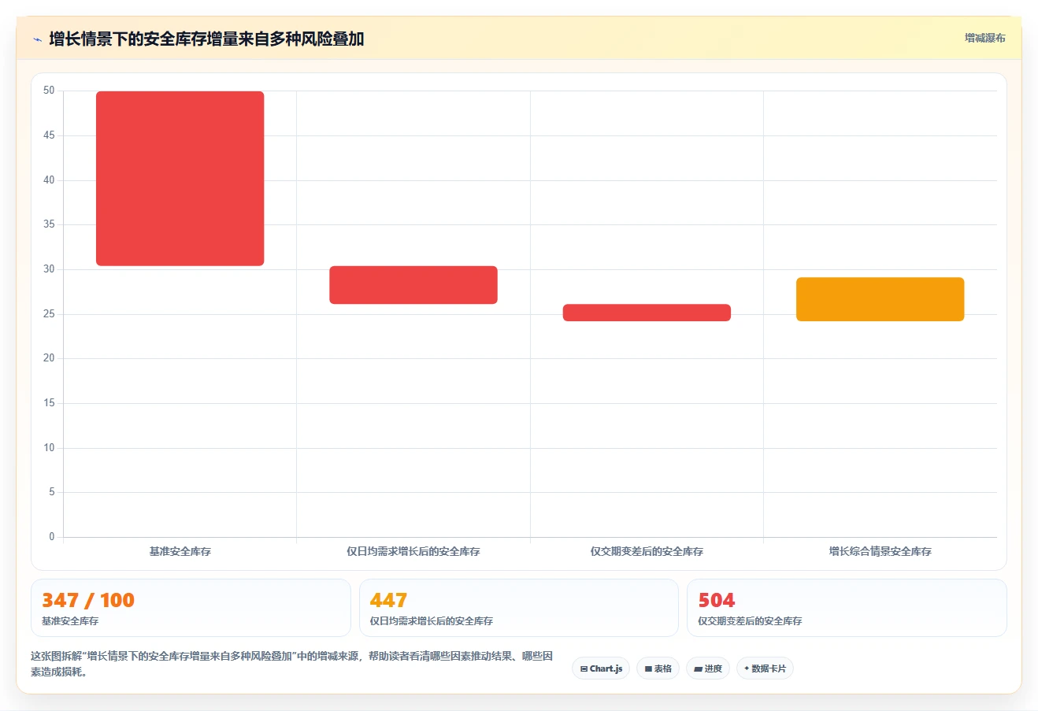Click the chart title 增长情景下的安全库存增量来自多种风险叠加
1038x711 pixels.
pos(206,39)
